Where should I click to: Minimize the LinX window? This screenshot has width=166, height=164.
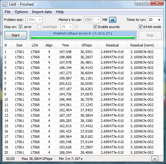pyautogui.click(x=139, y=3)
